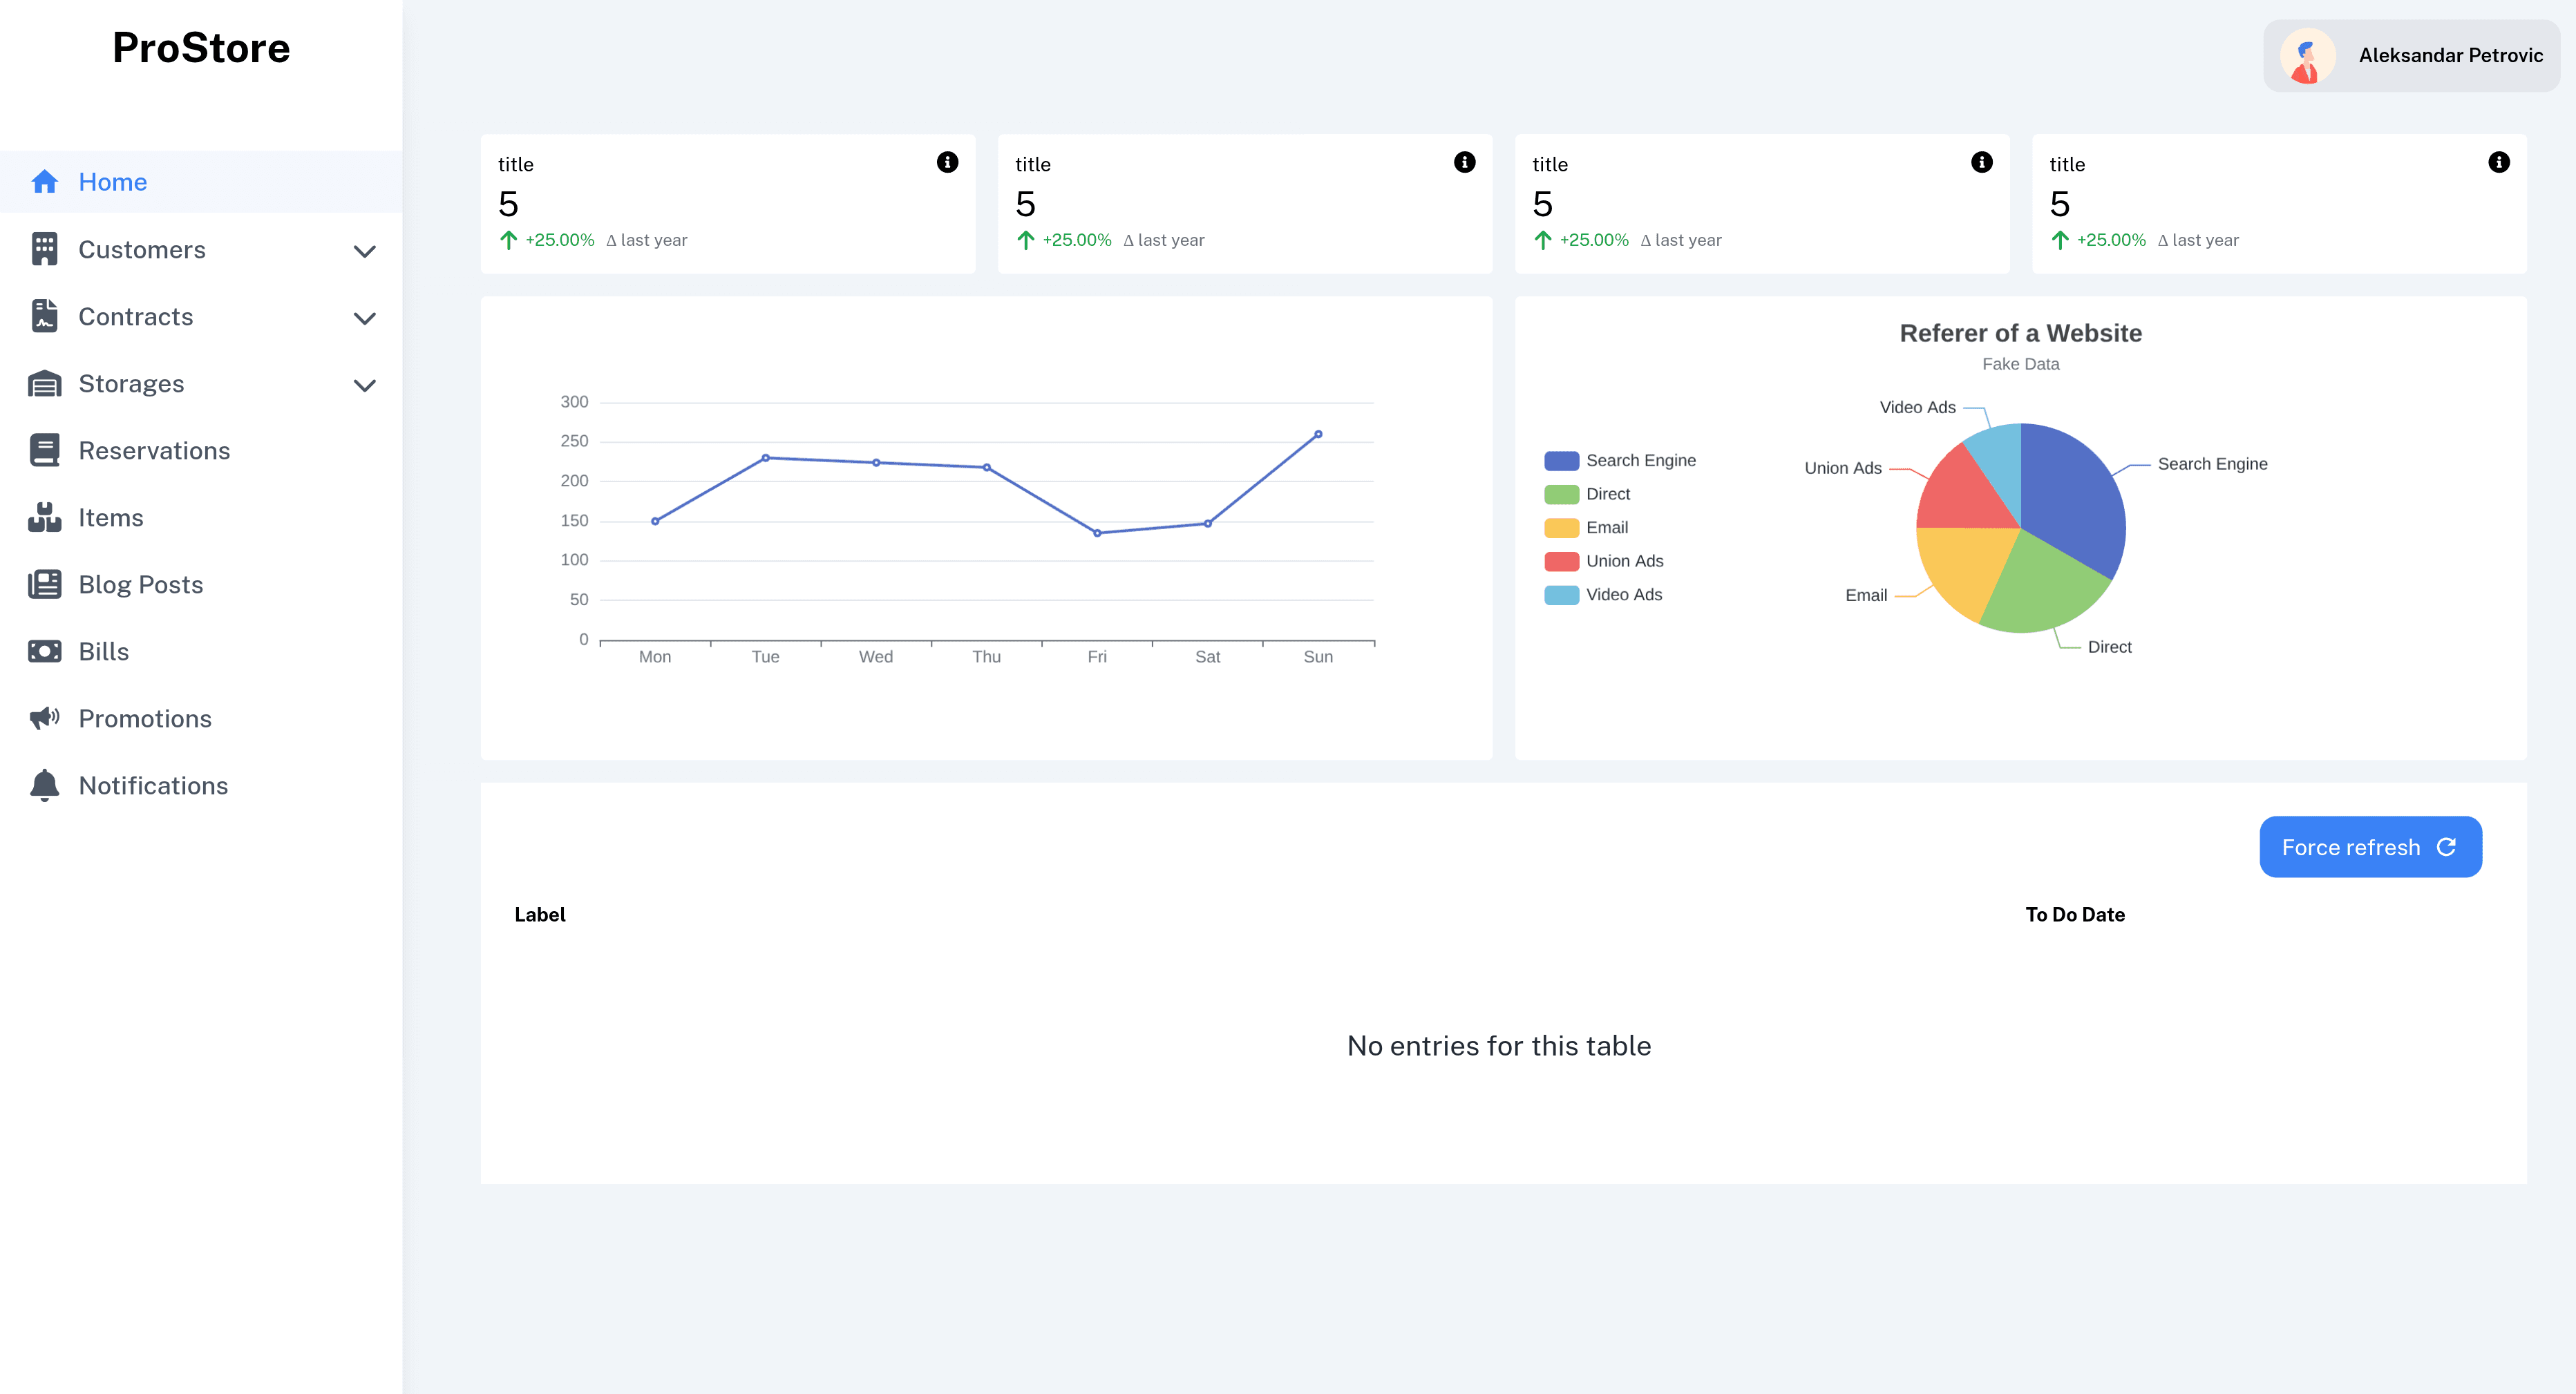Viewport: 2576px width, 1394px height.
Task: Open the Bills menu item
Action: (x=201, y=651)
